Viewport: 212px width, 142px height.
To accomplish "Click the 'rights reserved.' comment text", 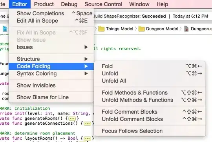I will point(121,49).
